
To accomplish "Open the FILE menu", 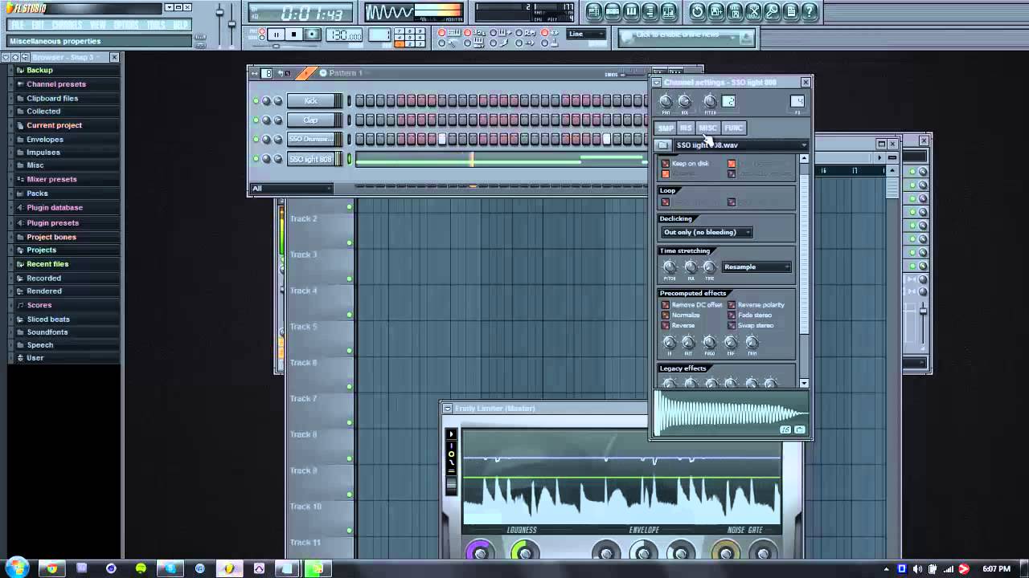I will [x=17, y=25].
